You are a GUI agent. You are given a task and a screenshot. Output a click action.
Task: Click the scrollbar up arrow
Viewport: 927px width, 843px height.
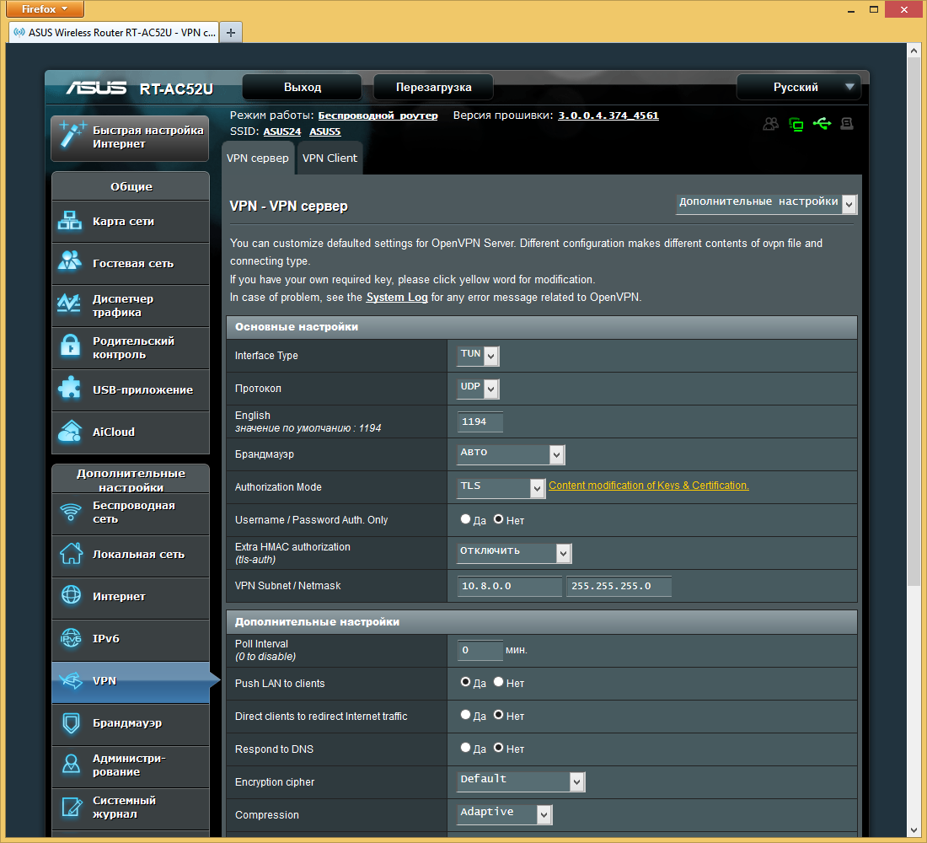pyautogui.click(x=914, y=51)
